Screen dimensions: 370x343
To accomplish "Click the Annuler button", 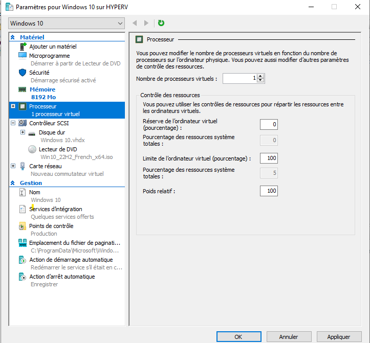I will [x=289, y=337].
